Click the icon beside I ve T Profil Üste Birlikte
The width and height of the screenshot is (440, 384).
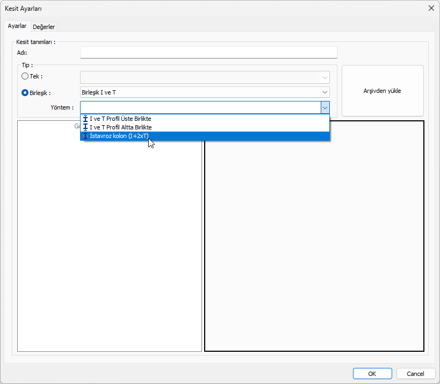pos(85,119)
